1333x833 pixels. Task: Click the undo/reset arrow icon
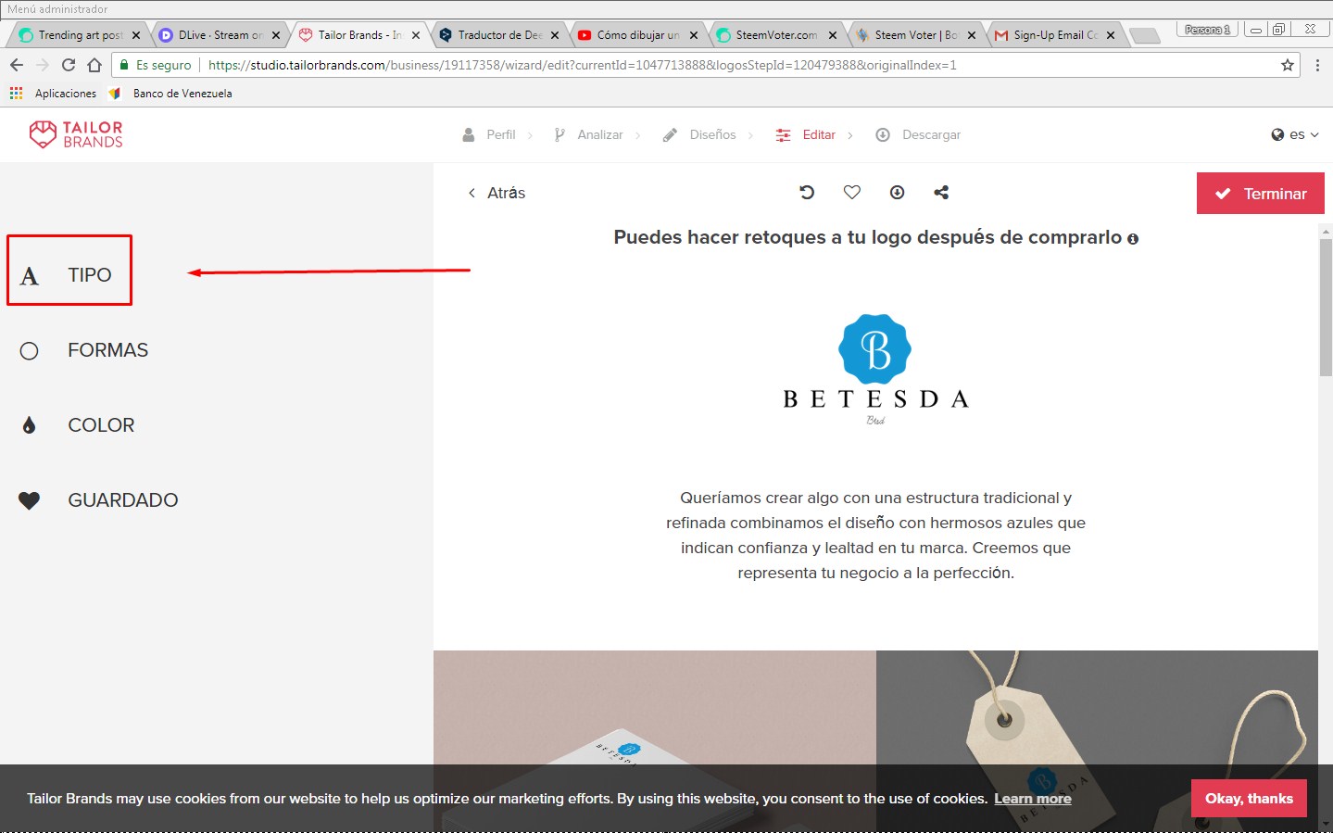807,192
